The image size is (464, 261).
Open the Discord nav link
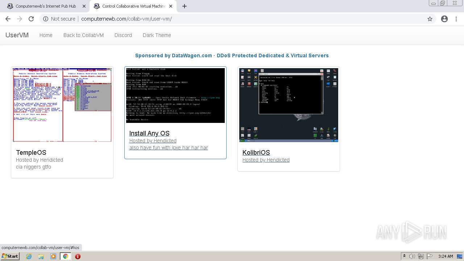tap(123, 35)
